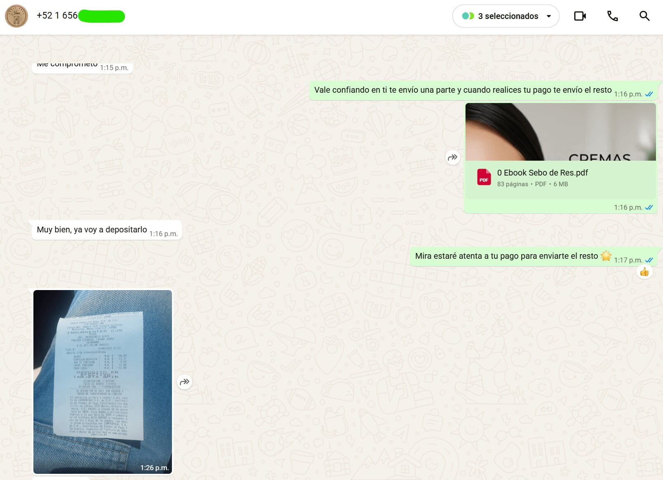This screenshot has height=480, width=663.
Task: Start a video call with the contact
Action: [x=580, y=16]
